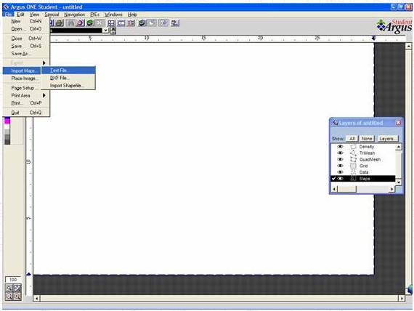Choose Quit from the File menu

click(26, 113)
